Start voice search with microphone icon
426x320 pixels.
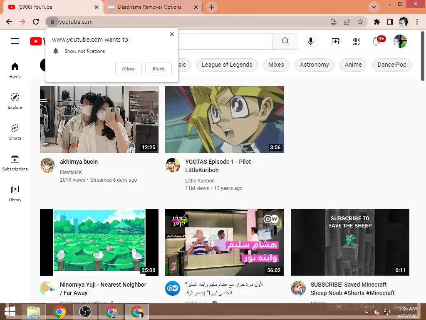pos(310,41)
